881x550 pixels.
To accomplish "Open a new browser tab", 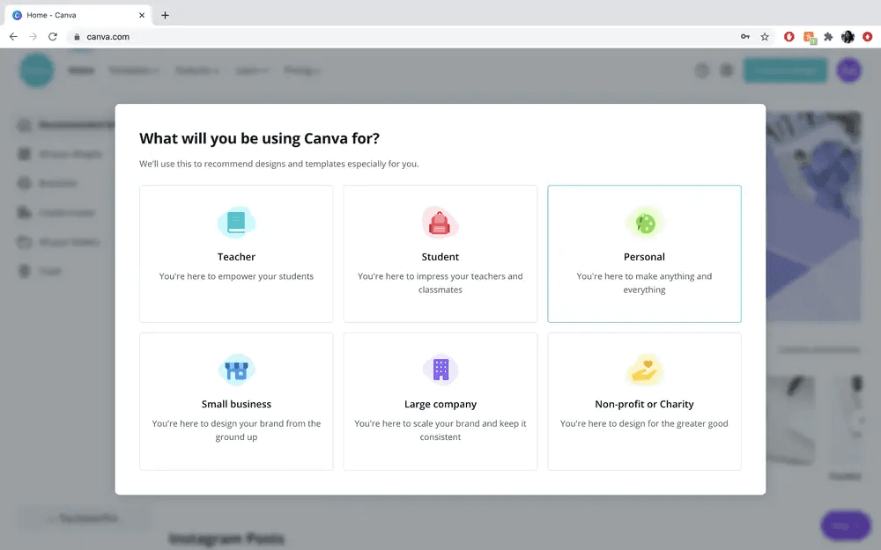I will (165, 15).
